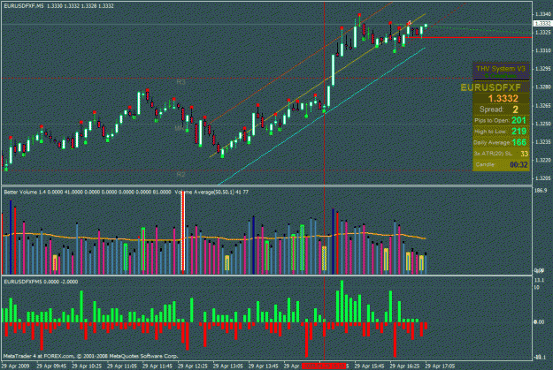The image size is (553, 370).
Task: Click the red highlighted crosshair time label
Action: 324,366
